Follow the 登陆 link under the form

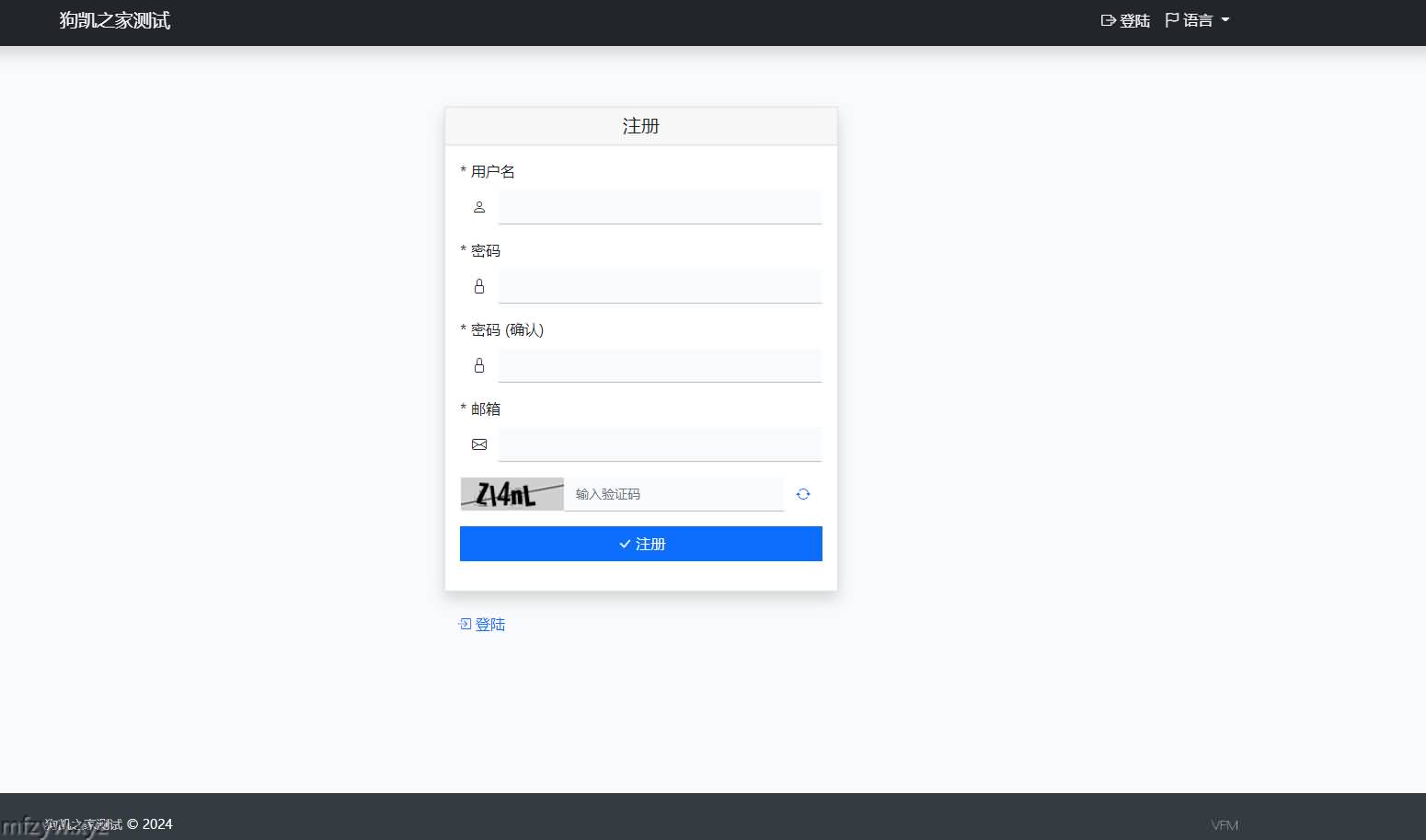(490, 625)
